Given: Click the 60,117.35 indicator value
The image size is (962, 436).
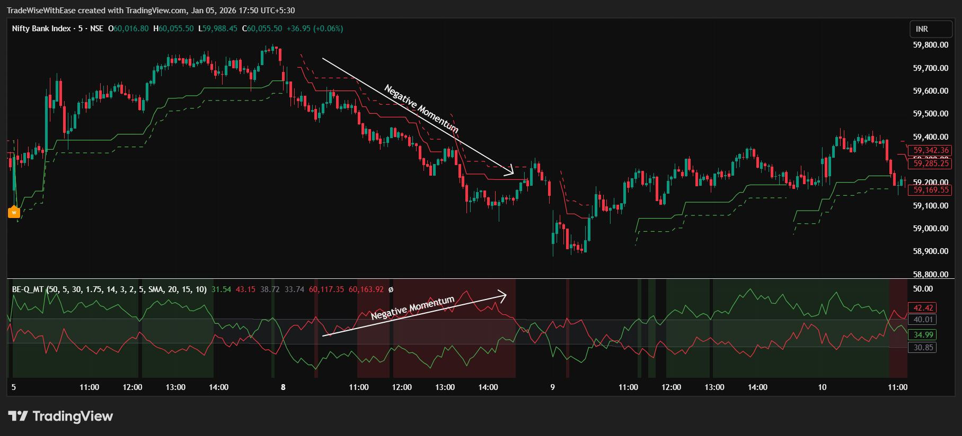Looking at the screenshot, I should click(326, 289).
